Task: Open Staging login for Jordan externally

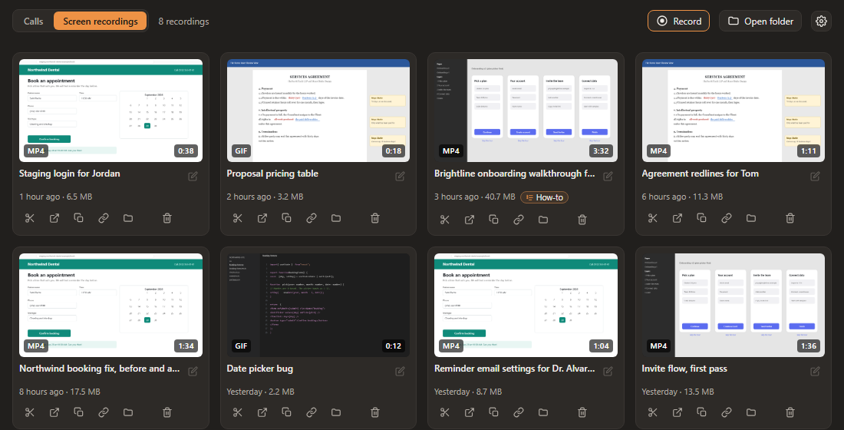Action: coord(54,218)
